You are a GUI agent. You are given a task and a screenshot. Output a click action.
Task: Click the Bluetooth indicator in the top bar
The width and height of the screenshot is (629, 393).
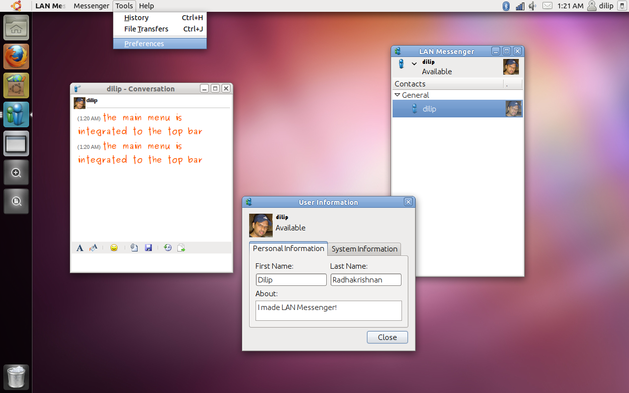[506, 6]
